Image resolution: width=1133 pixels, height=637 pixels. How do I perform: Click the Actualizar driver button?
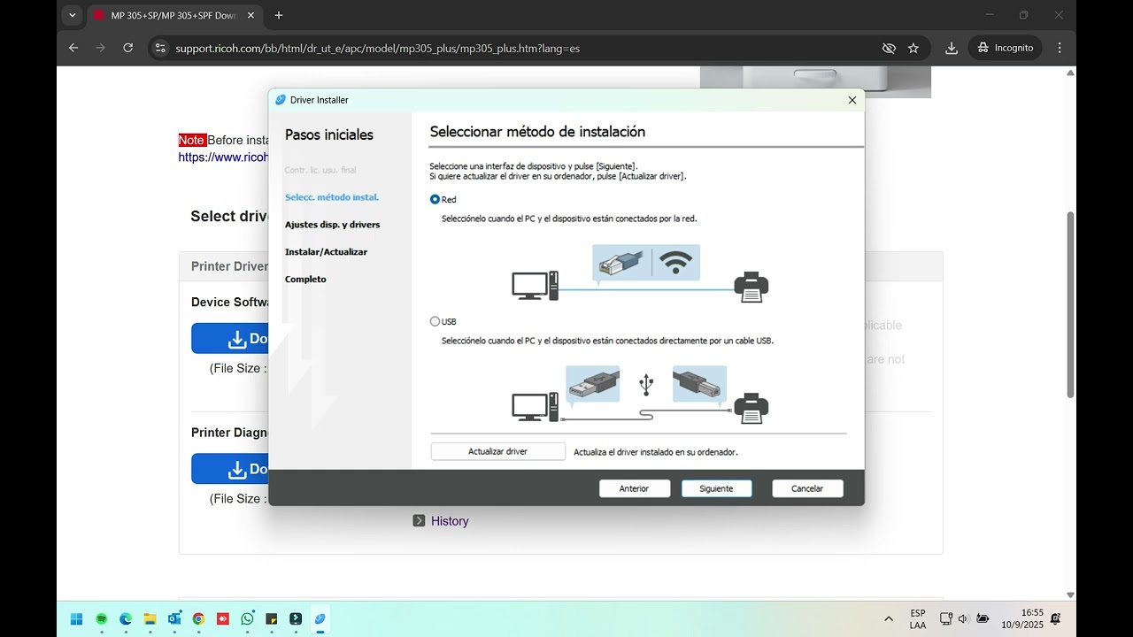(497, 451)
